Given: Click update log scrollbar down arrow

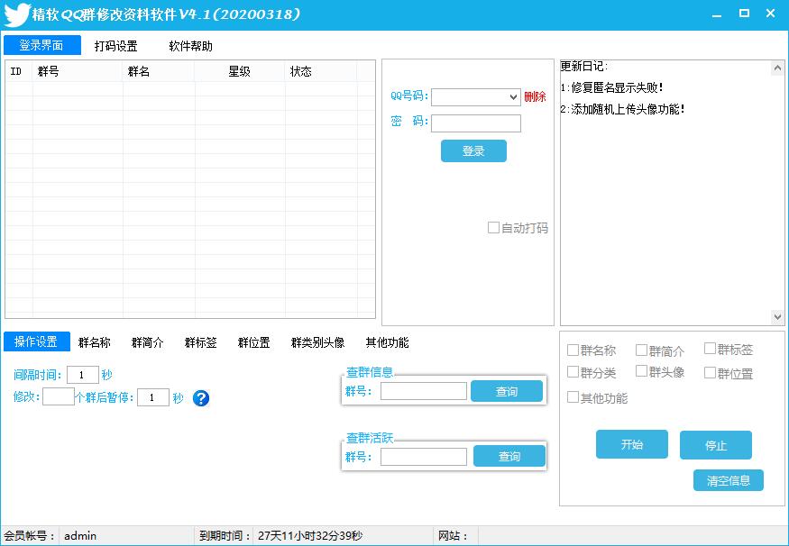Looking at the screenshot, I should tap(777, 317).
